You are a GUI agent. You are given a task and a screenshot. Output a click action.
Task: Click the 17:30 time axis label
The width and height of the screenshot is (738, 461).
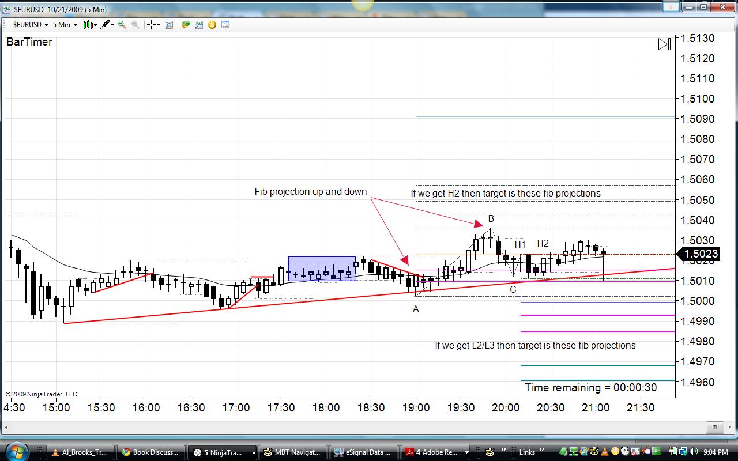(x=281, y=407)
